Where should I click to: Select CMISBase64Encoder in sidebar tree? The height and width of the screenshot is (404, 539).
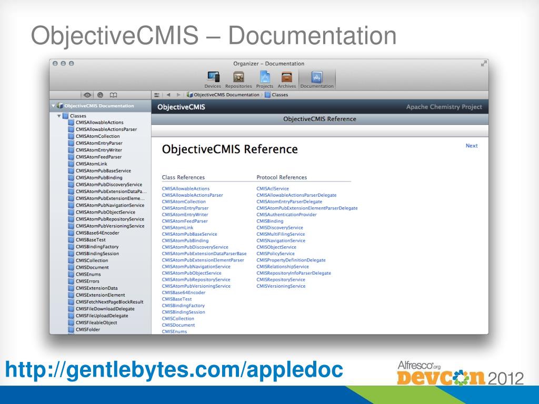click(x=94, y=233)
